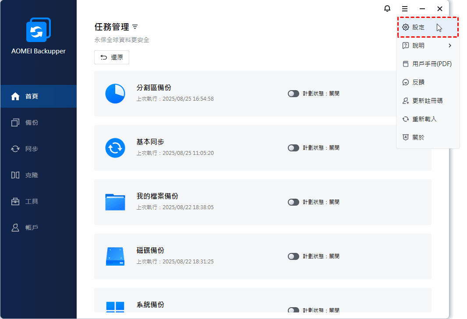Open 設定 from the menu
Screen dimensions: 467x319
point(428,27)
